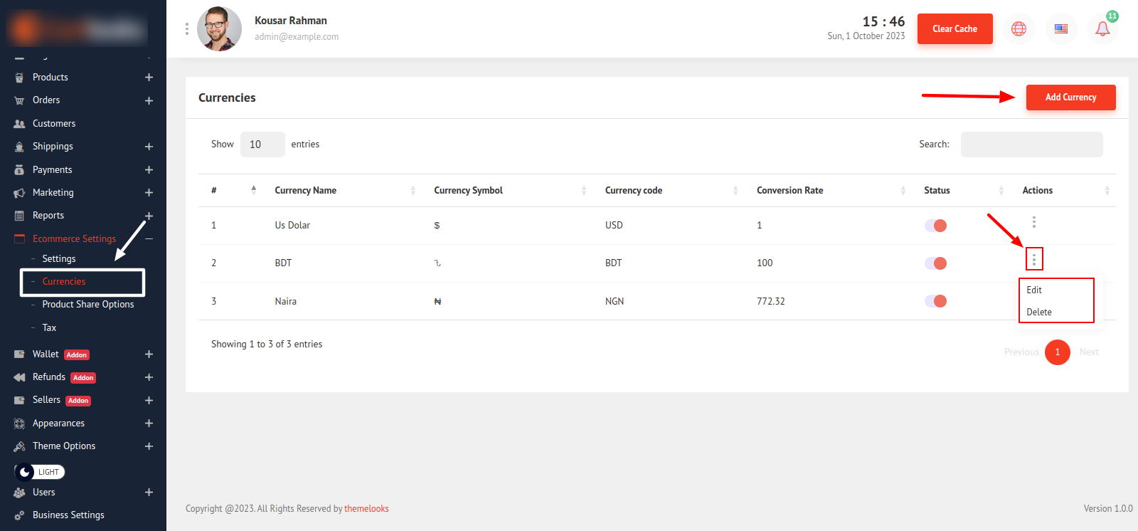Expand the Products sidebar menu

149,78
